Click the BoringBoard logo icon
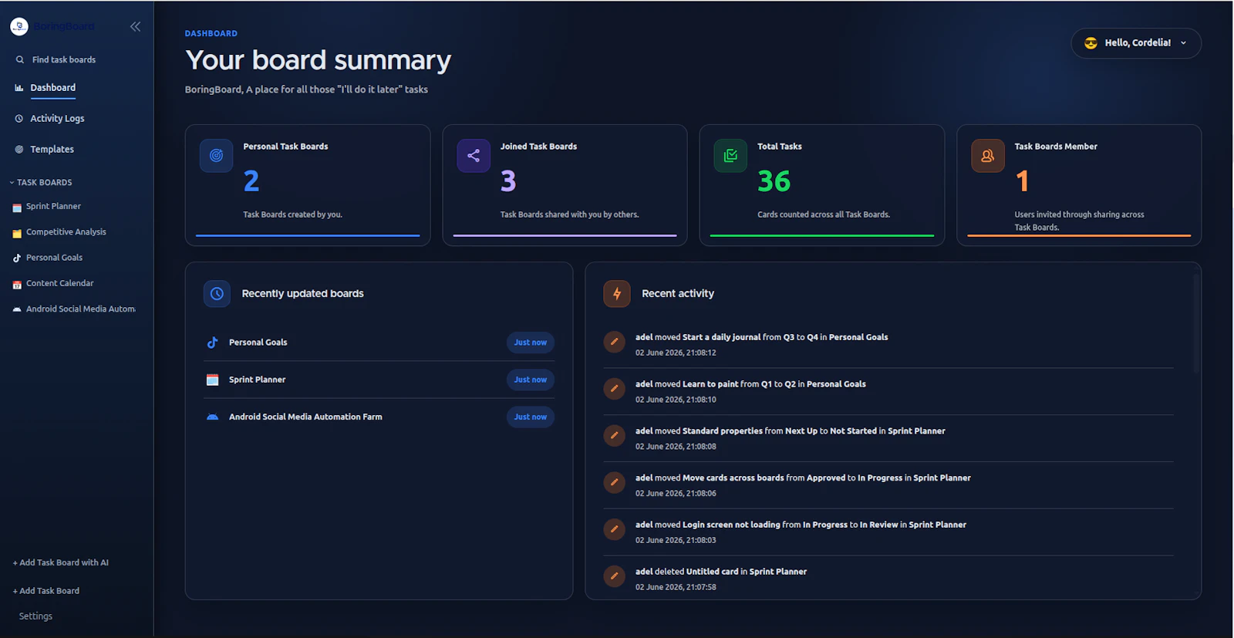The image size is (1234, 638). (19, 27)
